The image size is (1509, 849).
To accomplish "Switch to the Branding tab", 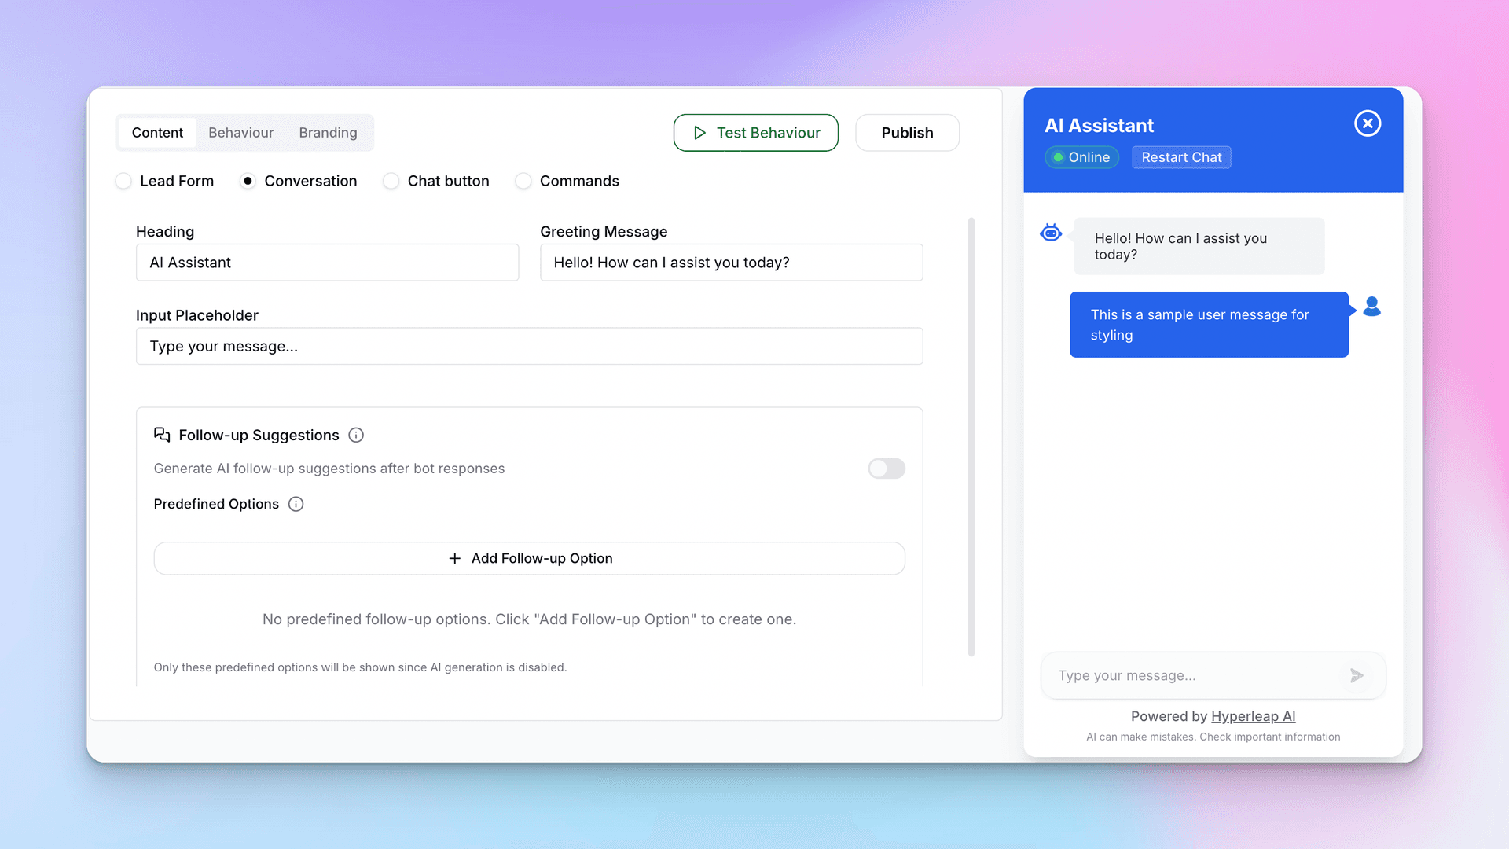I will [x=328, y=132].
